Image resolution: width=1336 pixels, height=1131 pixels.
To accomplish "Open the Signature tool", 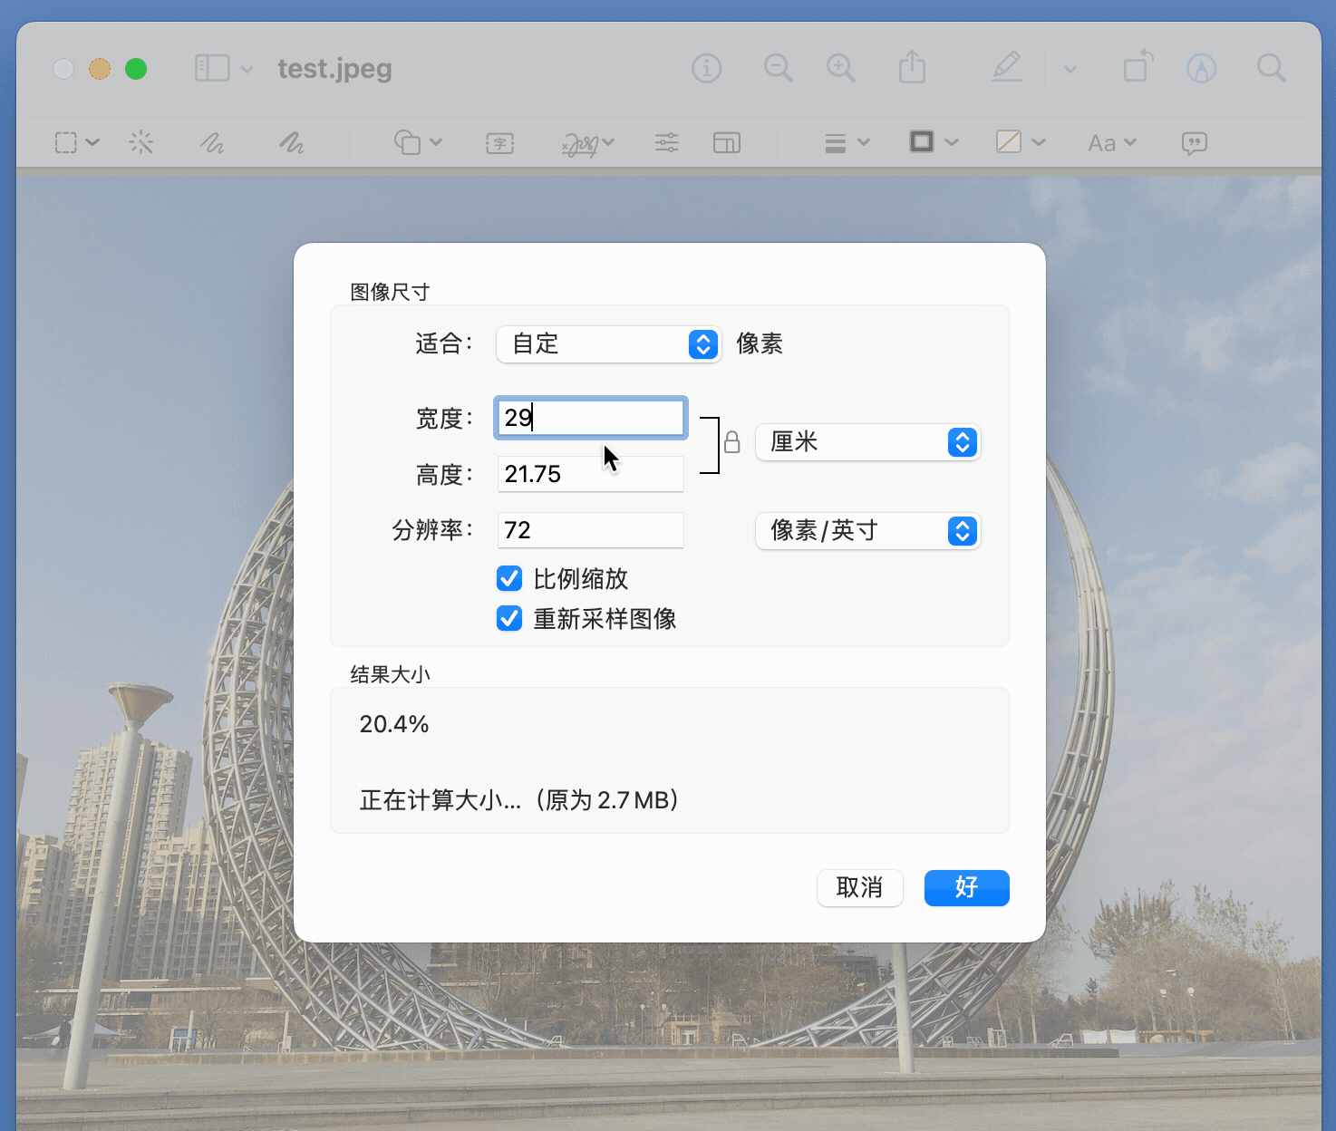I will [x=581, y=144].
